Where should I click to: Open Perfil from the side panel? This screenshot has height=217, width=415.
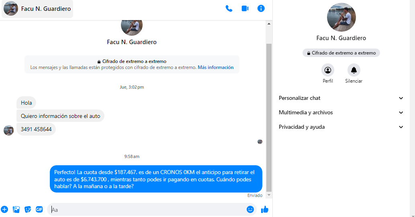click(328, 73)
